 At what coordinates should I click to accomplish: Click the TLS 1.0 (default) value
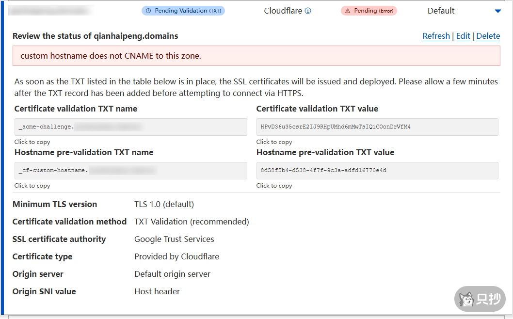point(164,204)
